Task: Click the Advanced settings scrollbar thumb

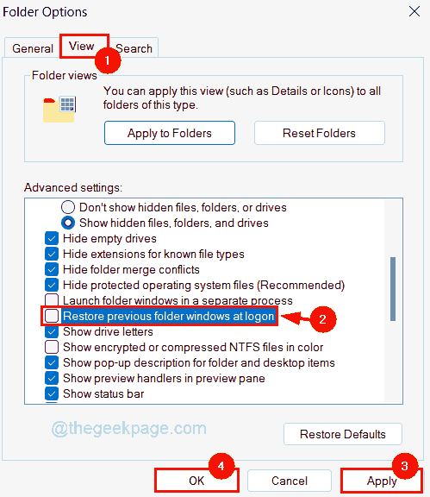Action: point(393,289)
